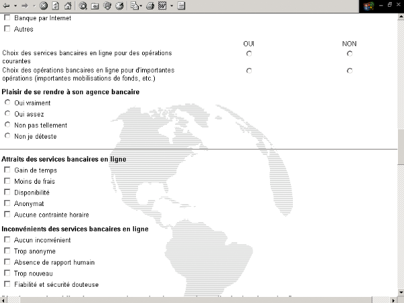Check the 'Absence de rapport humain' checkbox

pyautogui.click(x=7, y=262)
